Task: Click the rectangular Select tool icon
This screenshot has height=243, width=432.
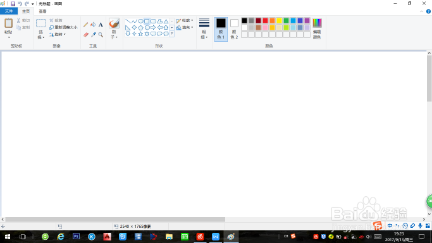Action: click(41, 23)
